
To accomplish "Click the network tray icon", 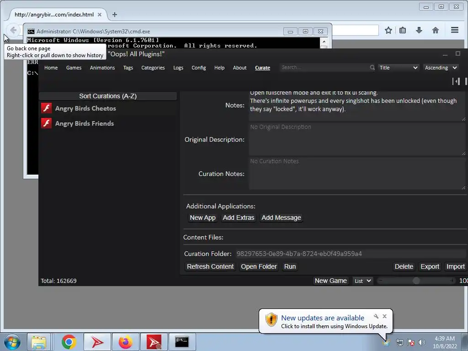I will (399, 342).
